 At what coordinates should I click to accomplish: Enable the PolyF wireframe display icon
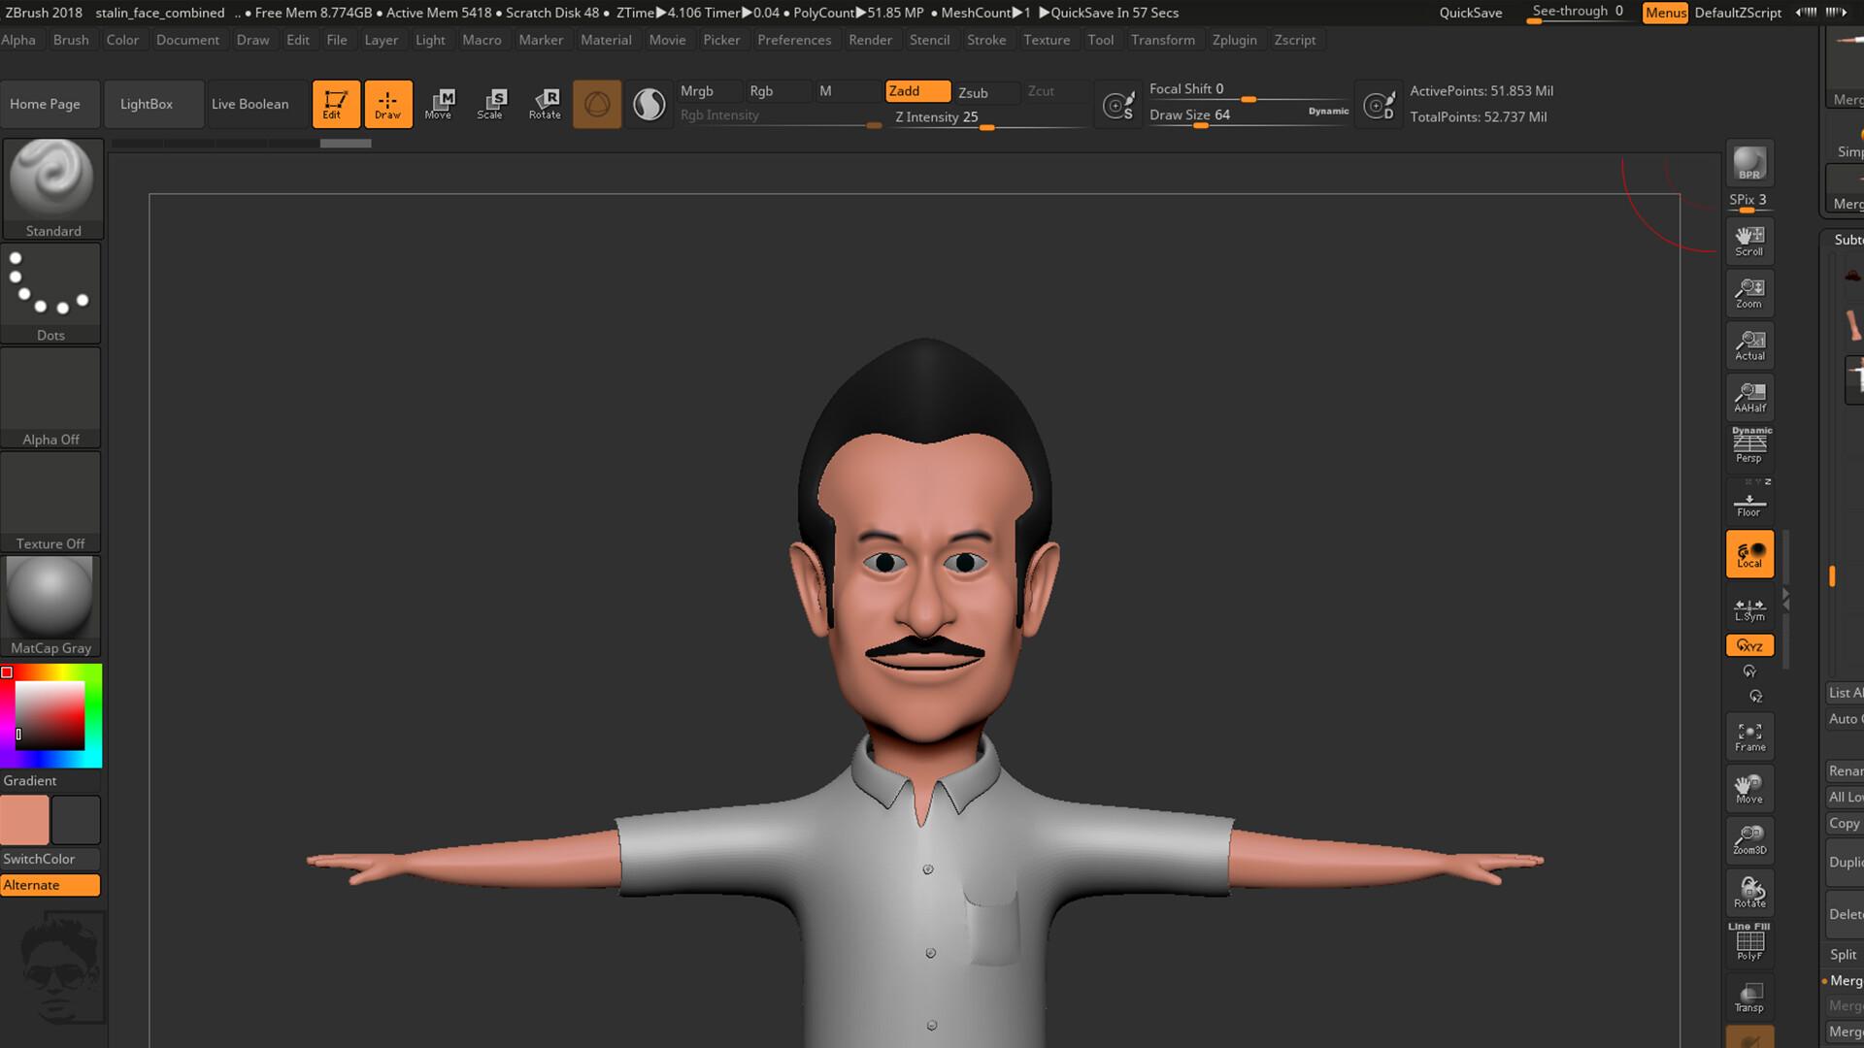(x=1748, y=944)
